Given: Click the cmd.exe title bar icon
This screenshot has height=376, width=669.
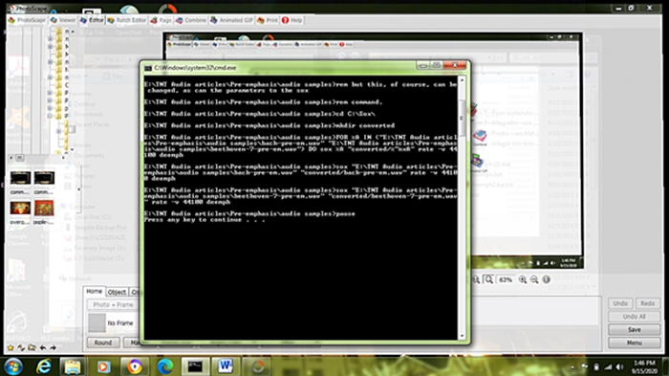Looking at the screenshot, I should (x=148, y=68).
